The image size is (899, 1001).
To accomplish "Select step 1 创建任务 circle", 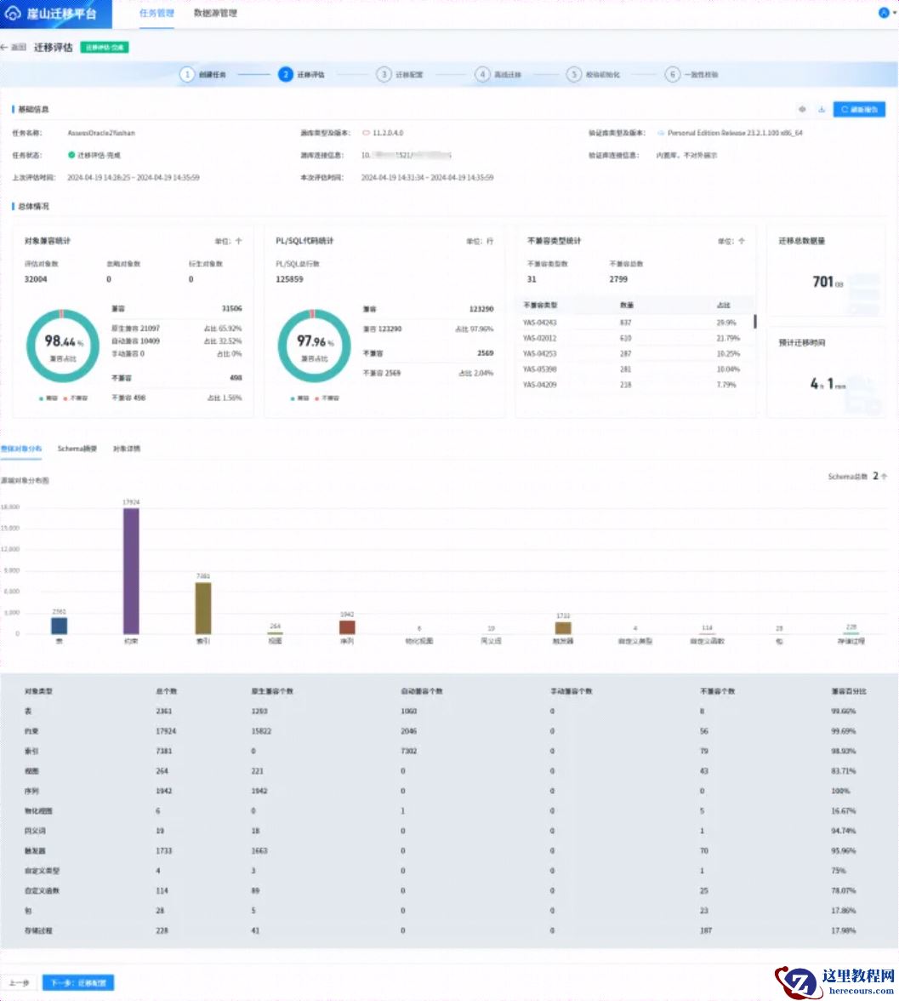I will tap(187, 75).
